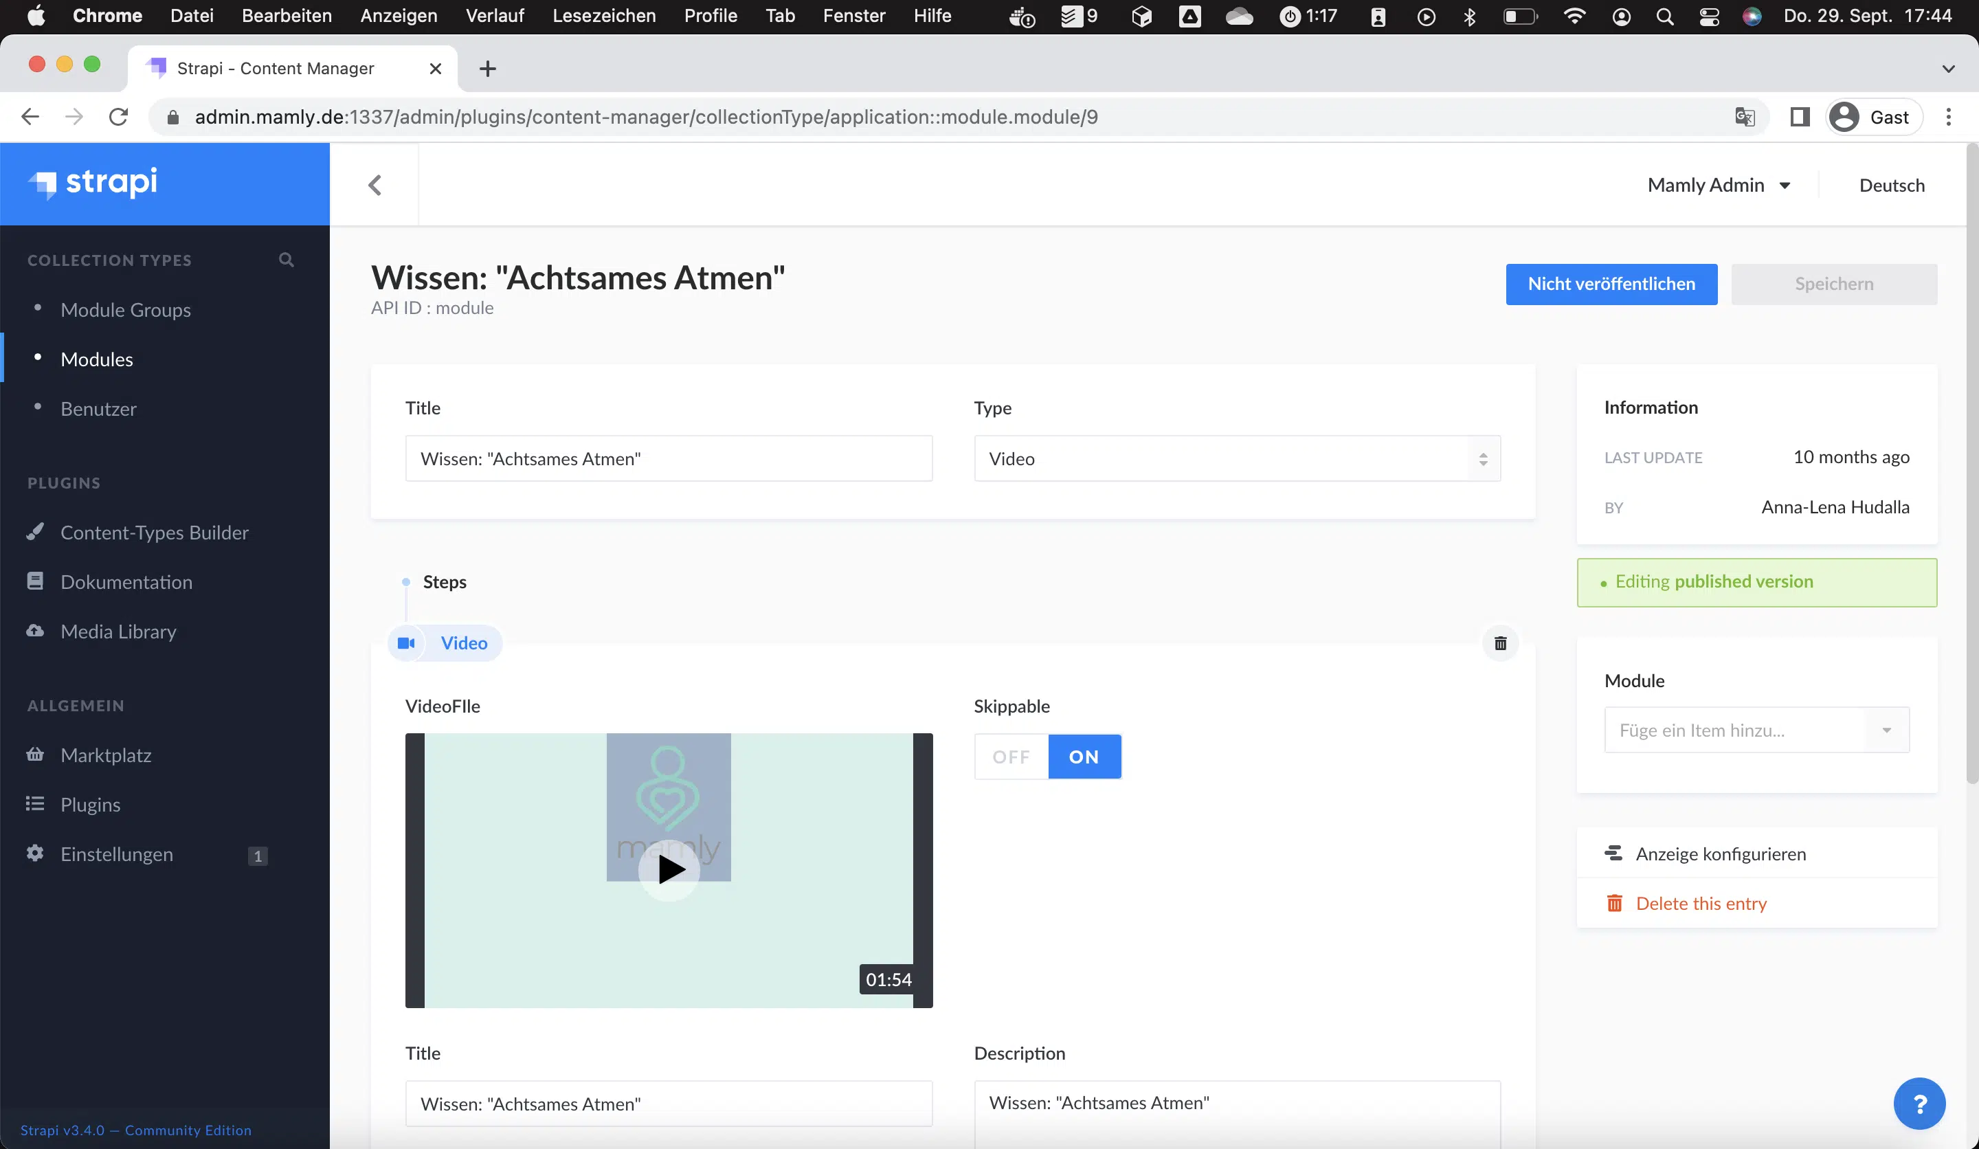
Task: Open the help question mark button
Action: pos(1919,1104)
